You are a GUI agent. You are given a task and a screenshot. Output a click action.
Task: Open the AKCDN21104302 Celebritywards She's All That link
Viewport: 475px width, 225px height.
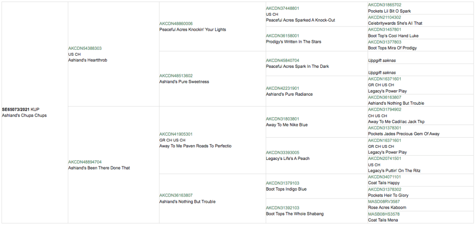coord(384,17)
